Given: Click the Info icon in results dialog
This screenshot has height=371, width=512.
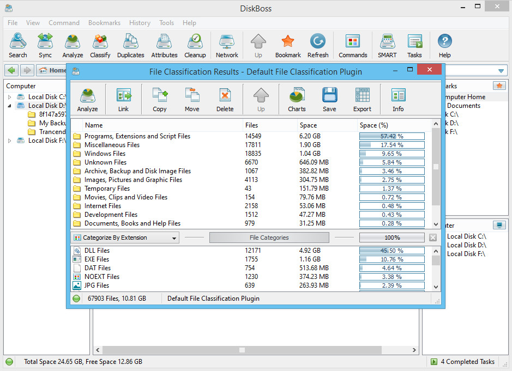Looking at the screenshot, I should [x=398, y=100].
